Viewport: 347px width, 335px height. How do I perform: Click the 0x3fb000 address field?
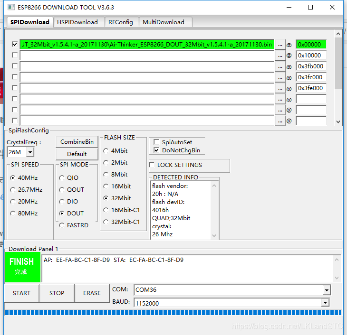311,66
